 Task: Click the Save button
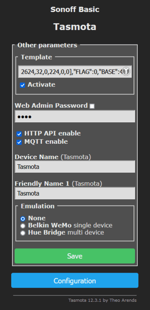75,256
